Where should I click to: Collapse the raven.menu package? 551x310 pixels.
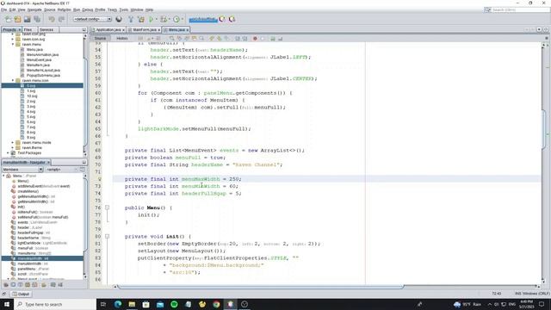[13, 44]
